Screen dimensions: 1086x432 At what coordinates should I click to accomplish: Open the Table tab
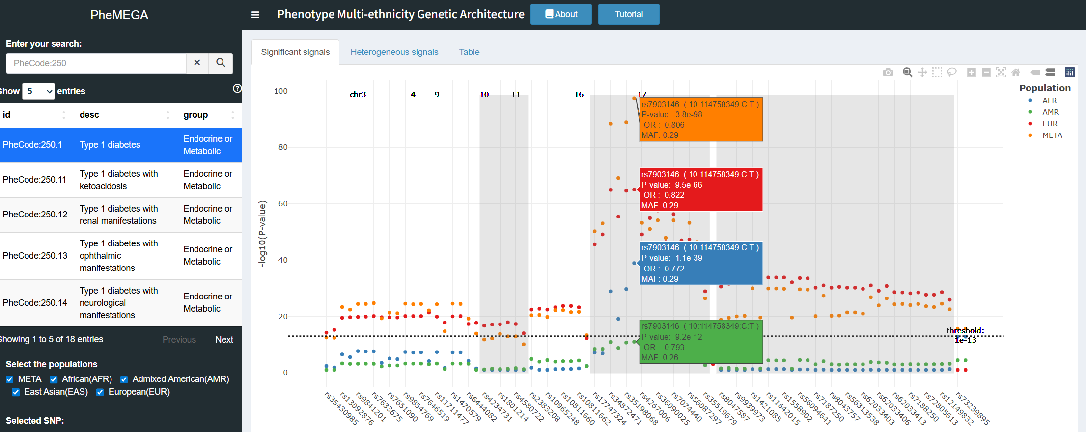point(469,52)
